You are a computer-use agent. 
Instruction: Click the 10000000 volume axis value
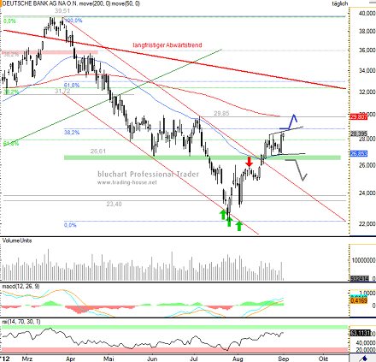coord(363,260)
